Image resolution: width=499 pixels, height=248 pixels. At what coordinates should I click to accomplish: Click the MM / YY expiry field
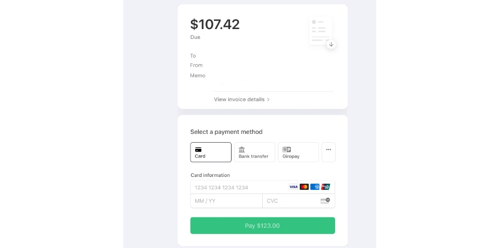click(x=226, y=201)
